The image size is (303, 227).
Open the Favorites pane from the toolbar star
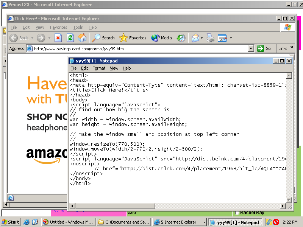tap(133, 38)
